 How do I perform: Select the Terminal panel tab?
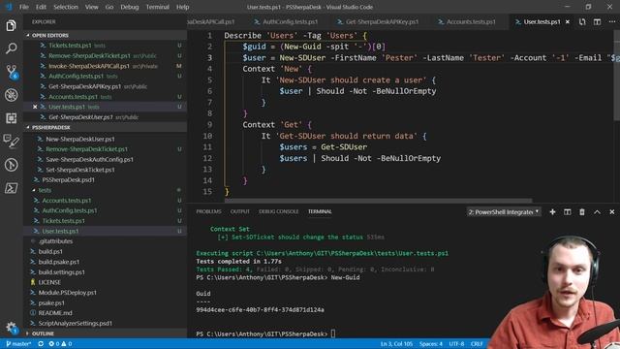click(x=320, y=211)
